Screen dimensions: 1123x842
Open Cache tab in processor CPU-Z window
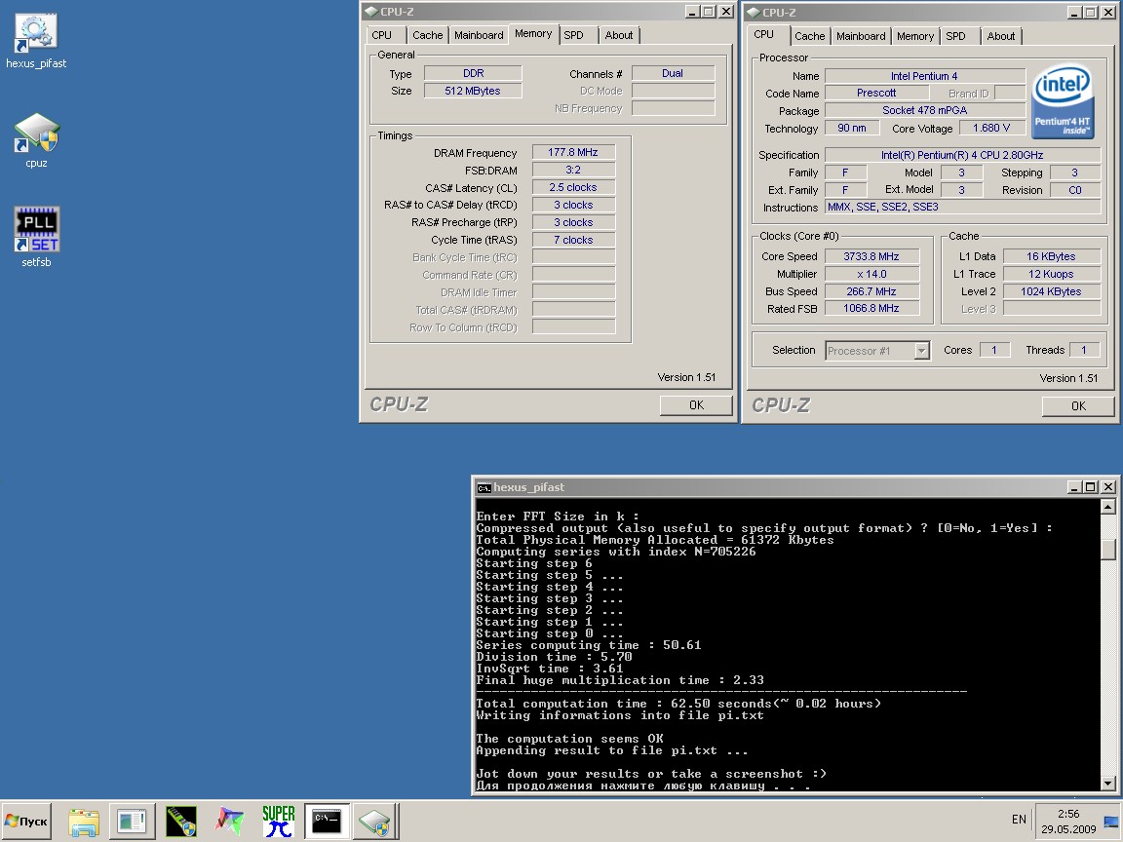(809, 36)
